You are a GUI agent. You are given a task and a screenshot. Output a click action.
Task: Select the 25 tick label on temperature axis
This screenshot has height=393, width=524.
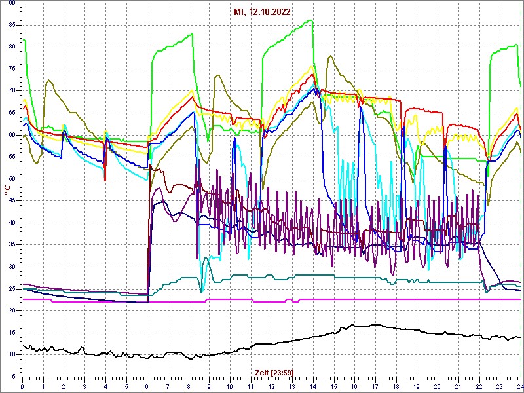point(12,289)
